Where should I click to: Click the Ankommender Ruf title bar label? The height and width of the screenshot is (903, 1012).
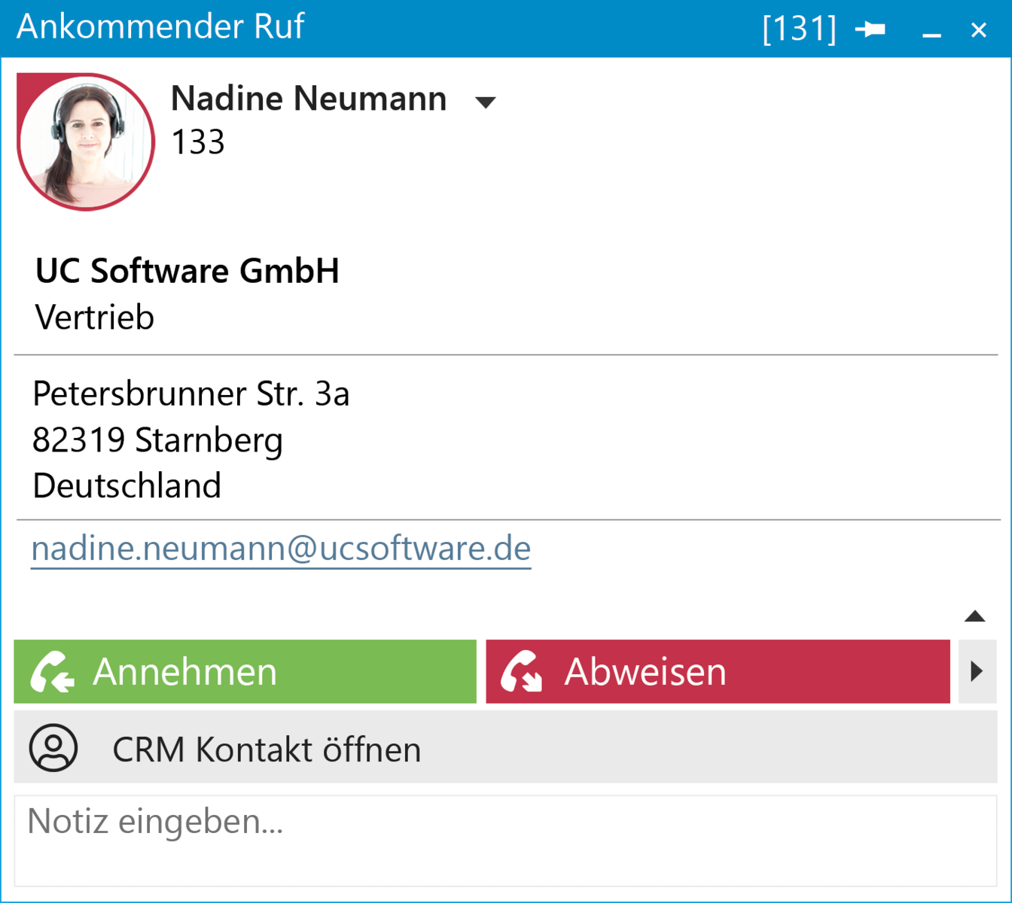click(x=160, y=26)
